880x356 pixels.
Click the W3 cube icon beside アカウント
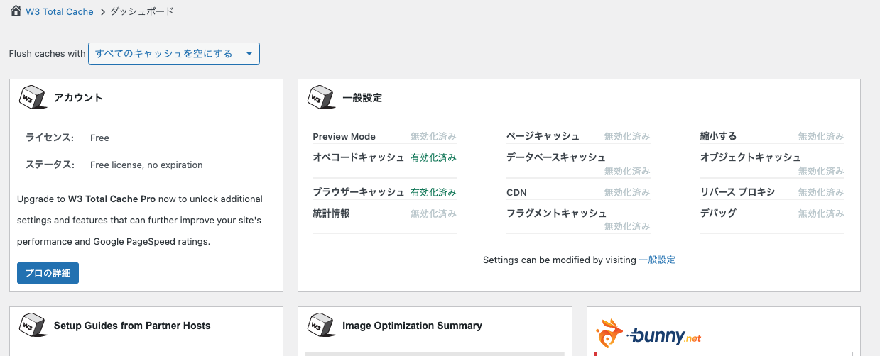coord(33,97)
